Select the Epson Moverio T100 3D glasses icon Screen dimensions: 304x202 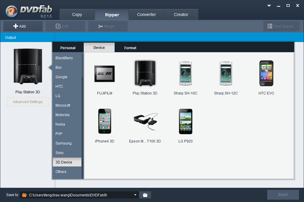[145, 121]
